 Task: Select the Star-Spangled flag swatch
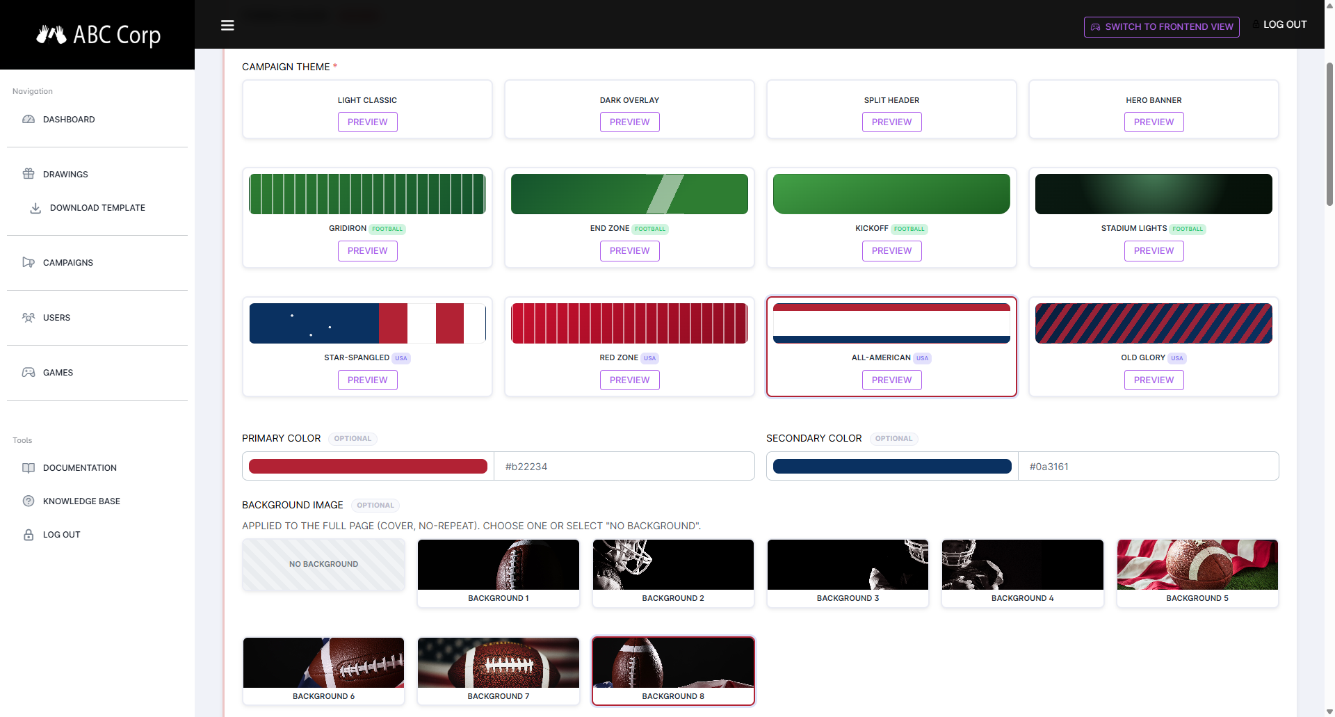[x=367, y=323]
